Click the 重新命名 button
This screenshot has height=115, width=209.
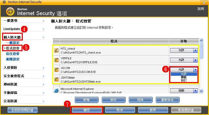168,100
